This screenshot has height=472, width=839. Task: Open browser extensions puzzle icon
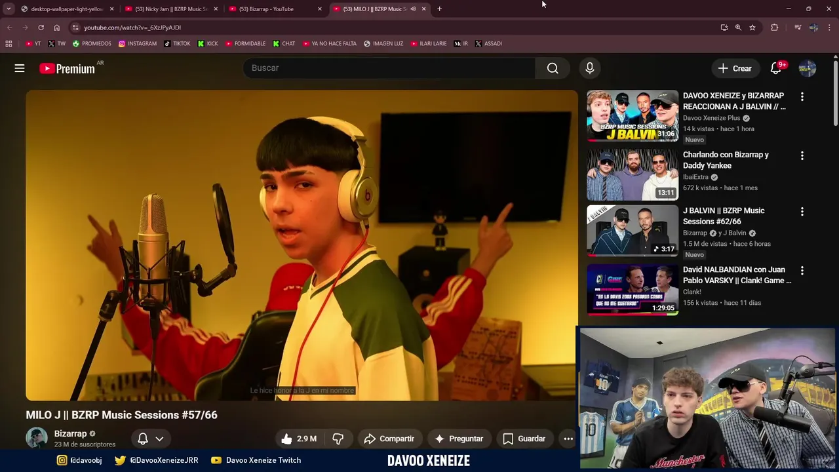pyautogui.click(x=774, y=28)
